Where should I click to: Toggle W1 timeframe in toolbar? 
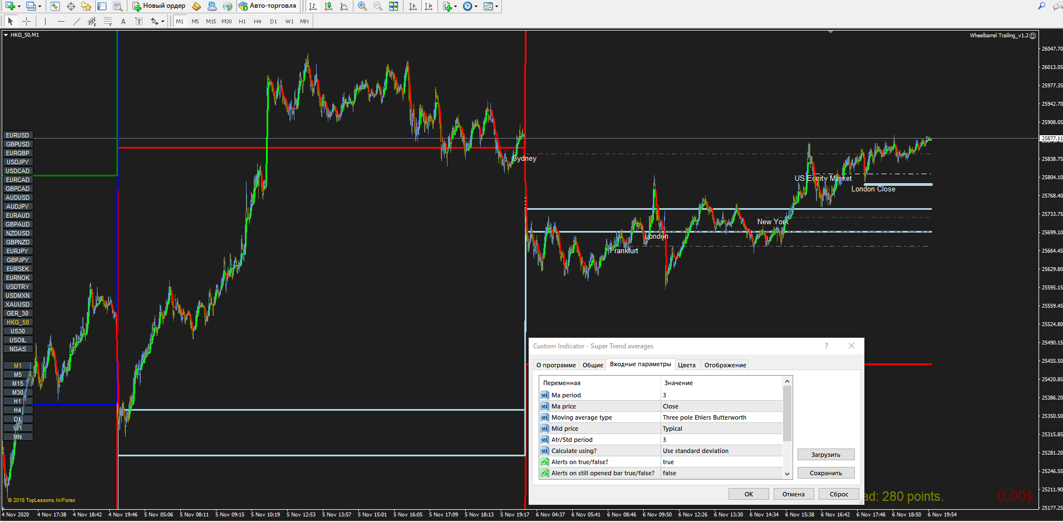click(289, 21)
